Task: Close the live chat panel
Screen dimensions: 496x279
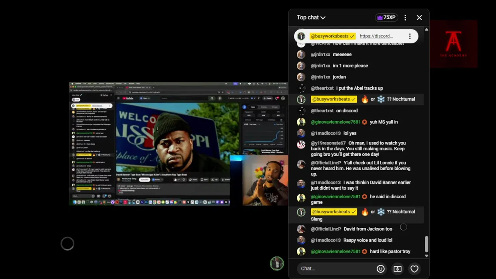Action: click(419, 17)
